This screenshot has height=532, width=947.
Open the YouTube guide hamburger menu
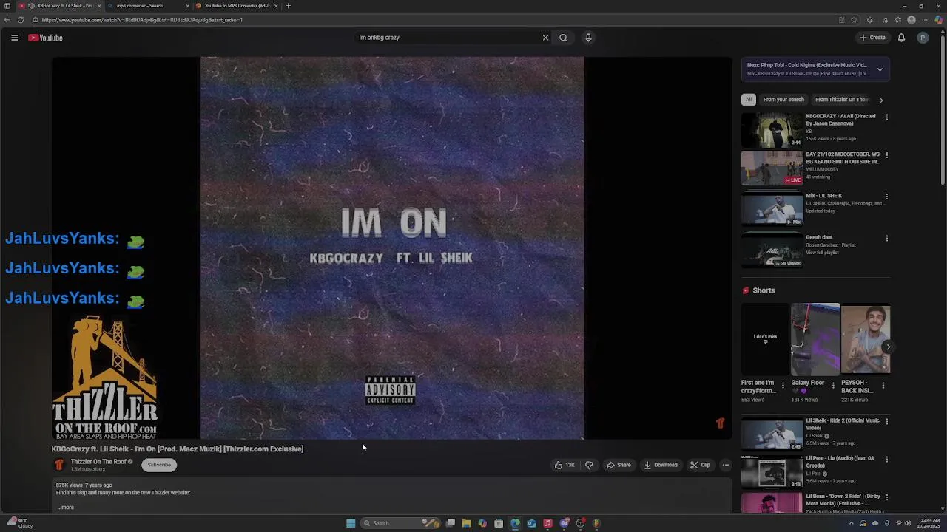tap(14, 38)
